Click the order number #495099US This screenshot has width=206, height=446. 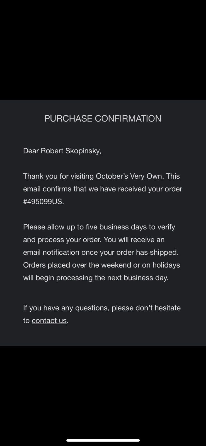point(43,202)
